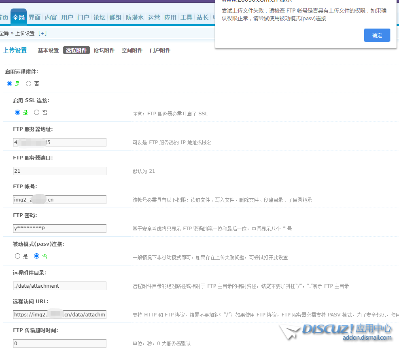Select the 门户附件 sub-tab
The image size is (399, 348).
tap(160, 51)
